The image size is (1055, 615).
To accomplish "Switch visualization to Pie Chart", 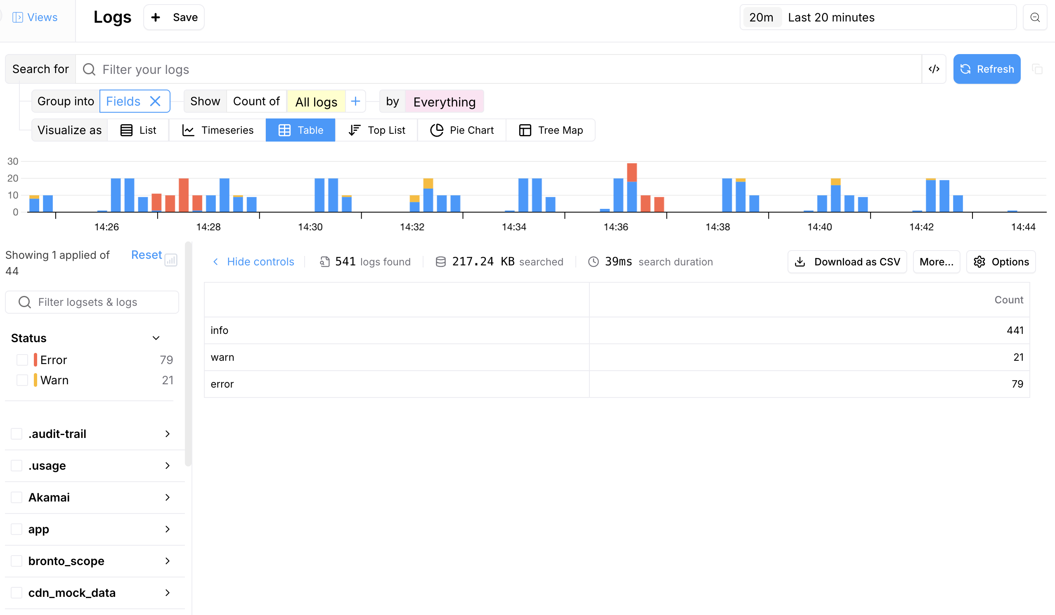I will click(462, 130).
